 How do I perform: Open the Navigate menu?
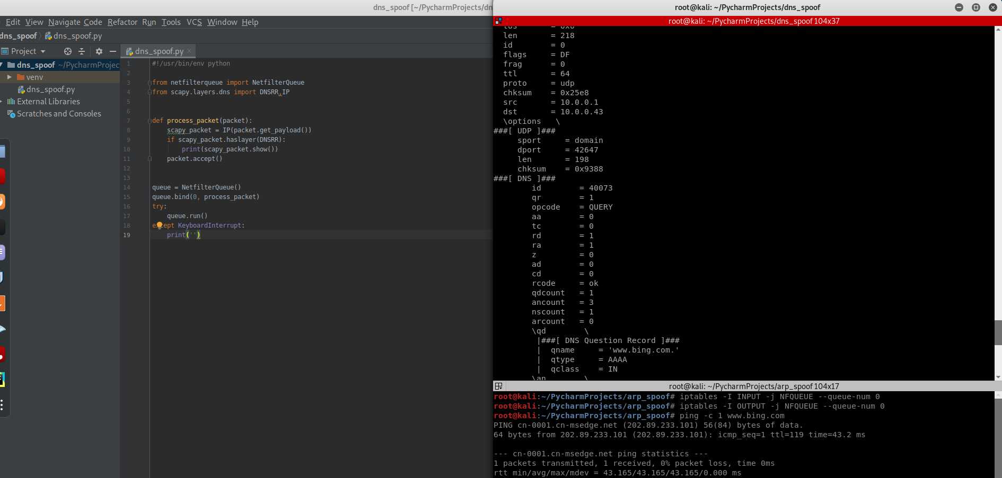[x=64, y=22]
